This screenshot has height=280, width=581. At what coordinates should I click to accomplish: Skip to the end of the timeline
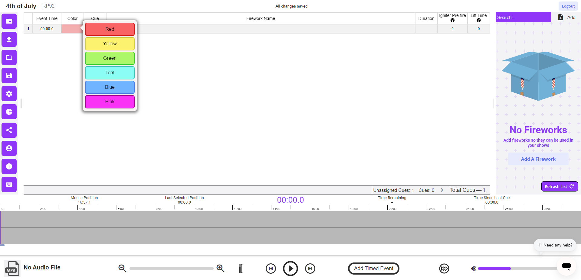[310, 268]
